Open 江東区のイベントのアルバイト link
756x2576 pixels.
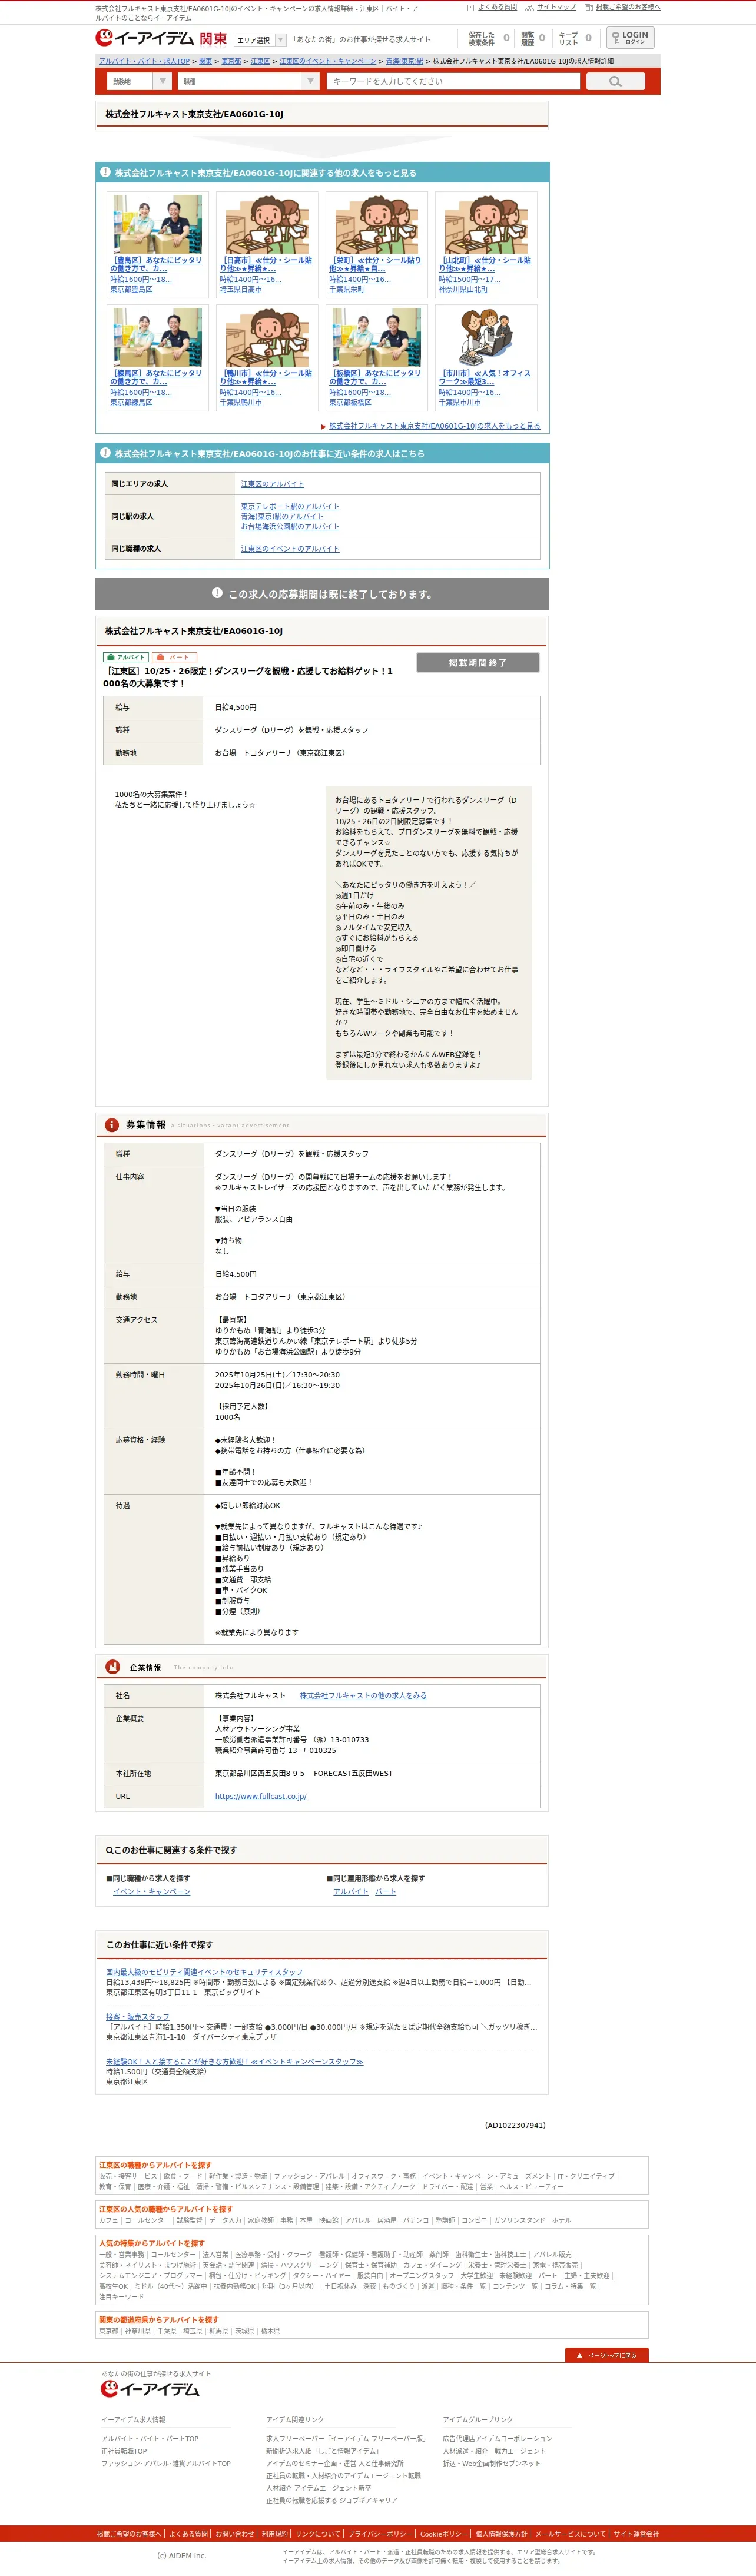tap(290, 549)
